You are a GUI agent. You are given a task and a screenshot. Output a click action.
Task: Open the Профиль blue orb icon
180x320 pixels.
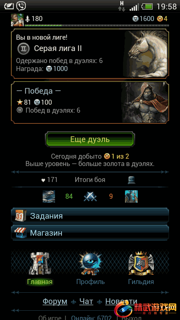click(x=90, y=264)
